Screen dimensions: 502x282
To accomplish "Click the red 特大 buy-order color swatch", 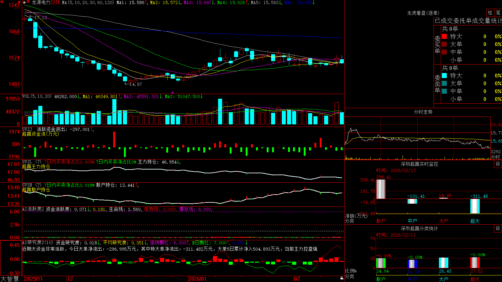I will (x=444, y=36).
